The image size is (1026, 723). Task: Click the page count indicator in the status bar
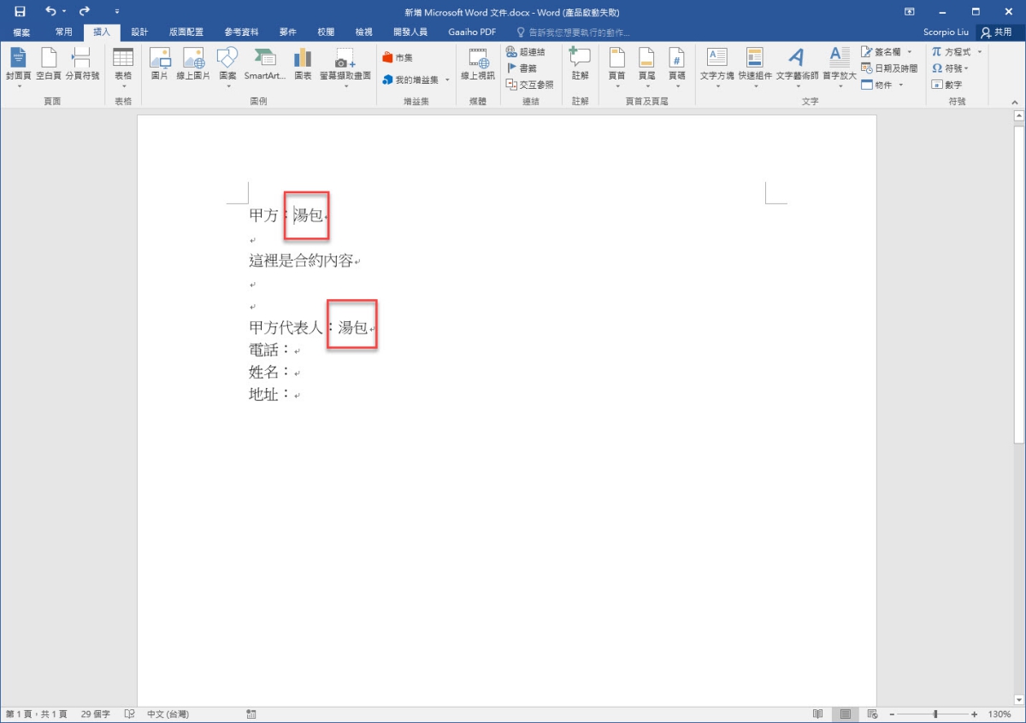(x=36, y=714)
